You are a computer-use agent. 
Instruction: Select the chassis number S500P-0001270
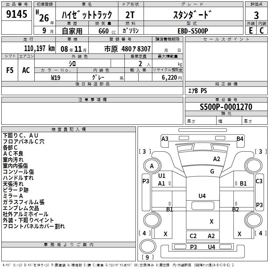[x=226, y=107]
